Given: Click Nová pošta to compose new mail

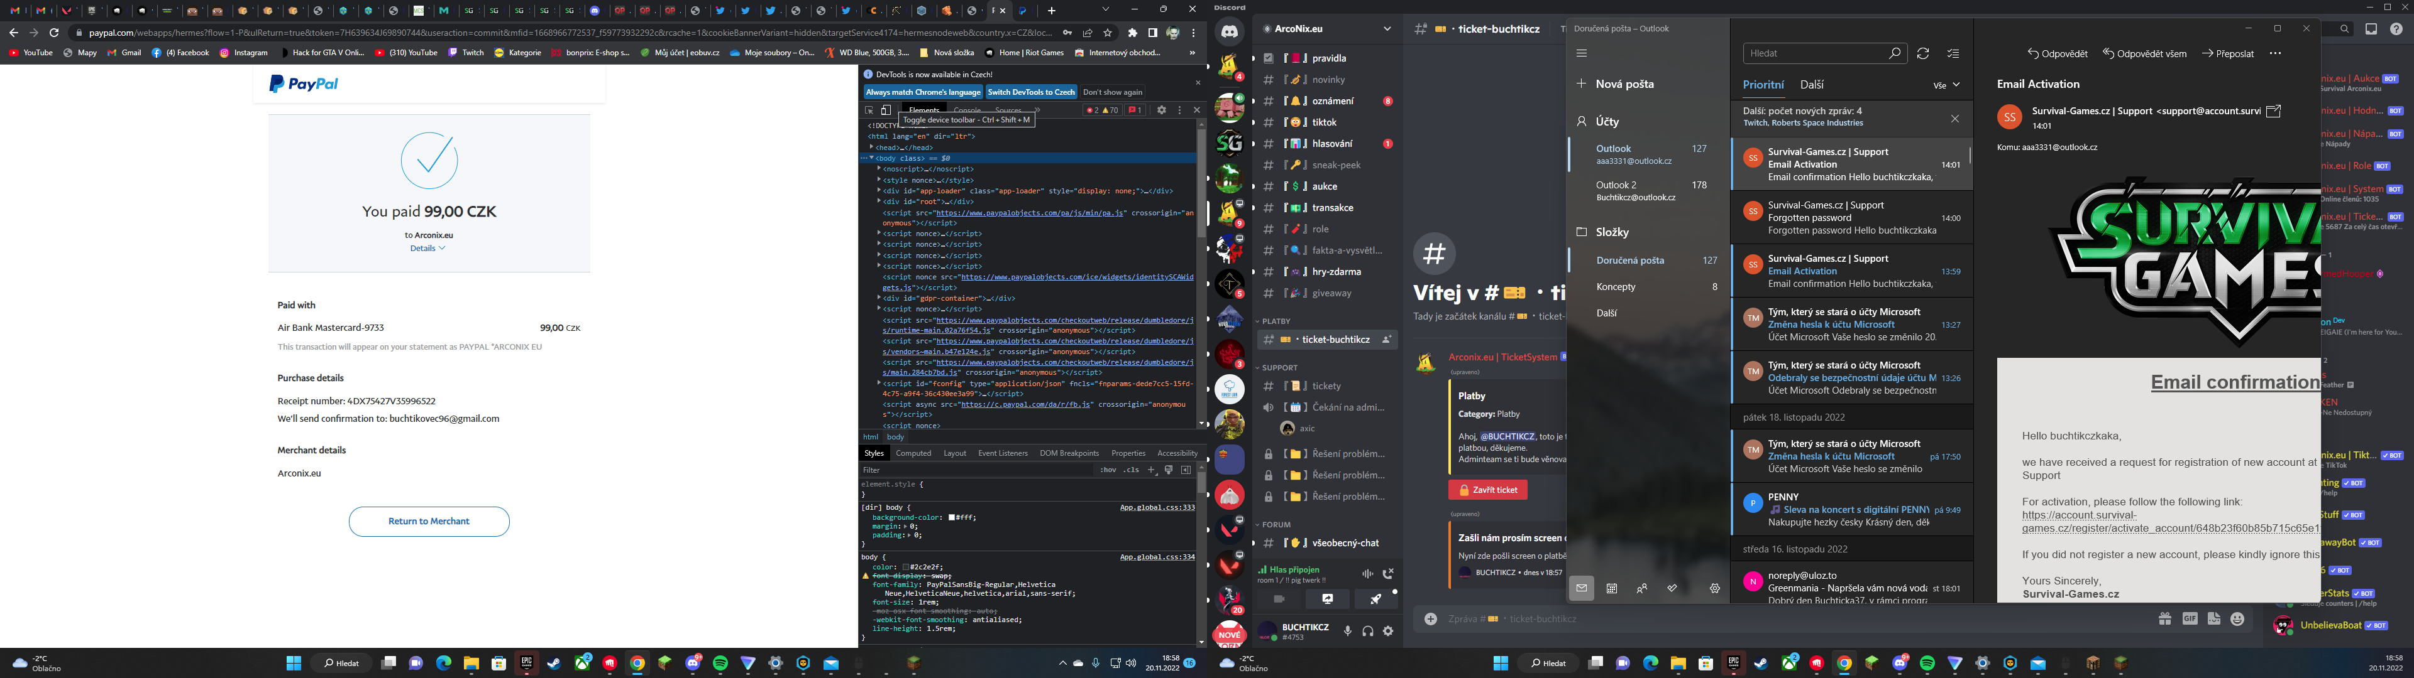Looking at the screenshot, I should pos(1616,84).
